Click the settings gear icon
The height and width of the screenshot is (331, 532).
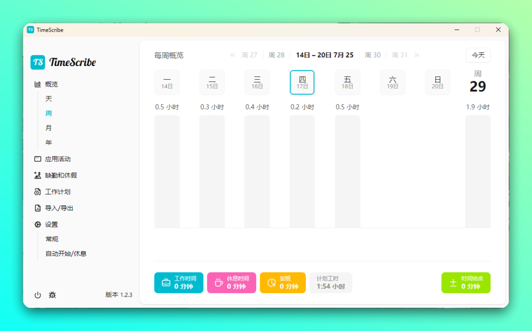[37, 225]
